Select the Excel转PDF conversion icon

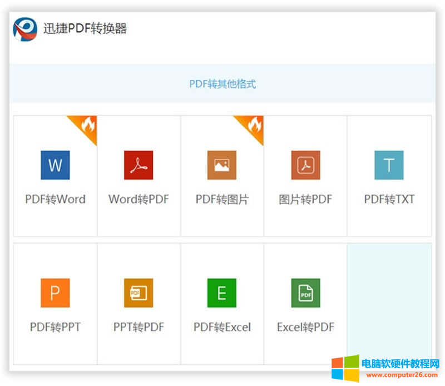pos(305,292)
